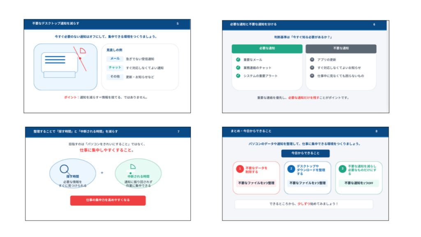Click the text 判断基準は「今すぐ知る必要があるか？」
The width and height of the screenshot is (421, 237).
coord(303,37)
